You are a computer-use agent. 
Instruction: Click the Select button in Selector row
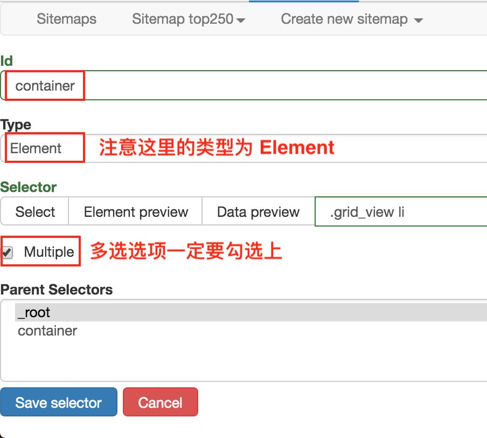(x=35, y=212)
